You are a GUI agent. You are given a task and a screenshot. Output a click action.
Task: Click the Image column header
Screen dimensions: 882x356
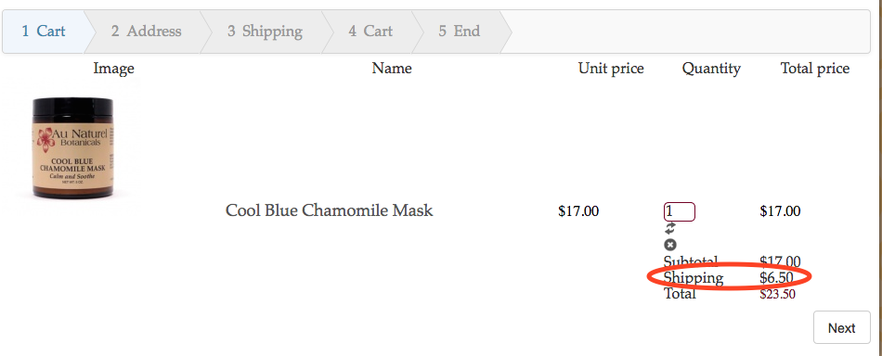pos(113,69)
